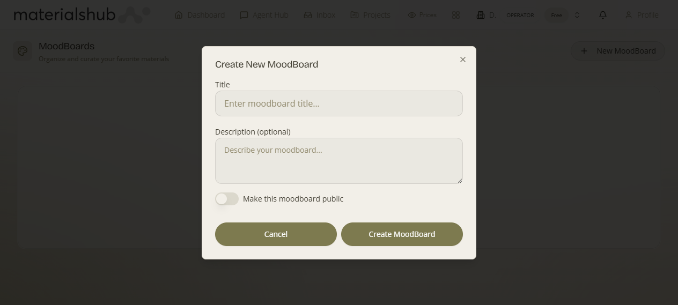Click Create MoodBoard button

point(402,234)
